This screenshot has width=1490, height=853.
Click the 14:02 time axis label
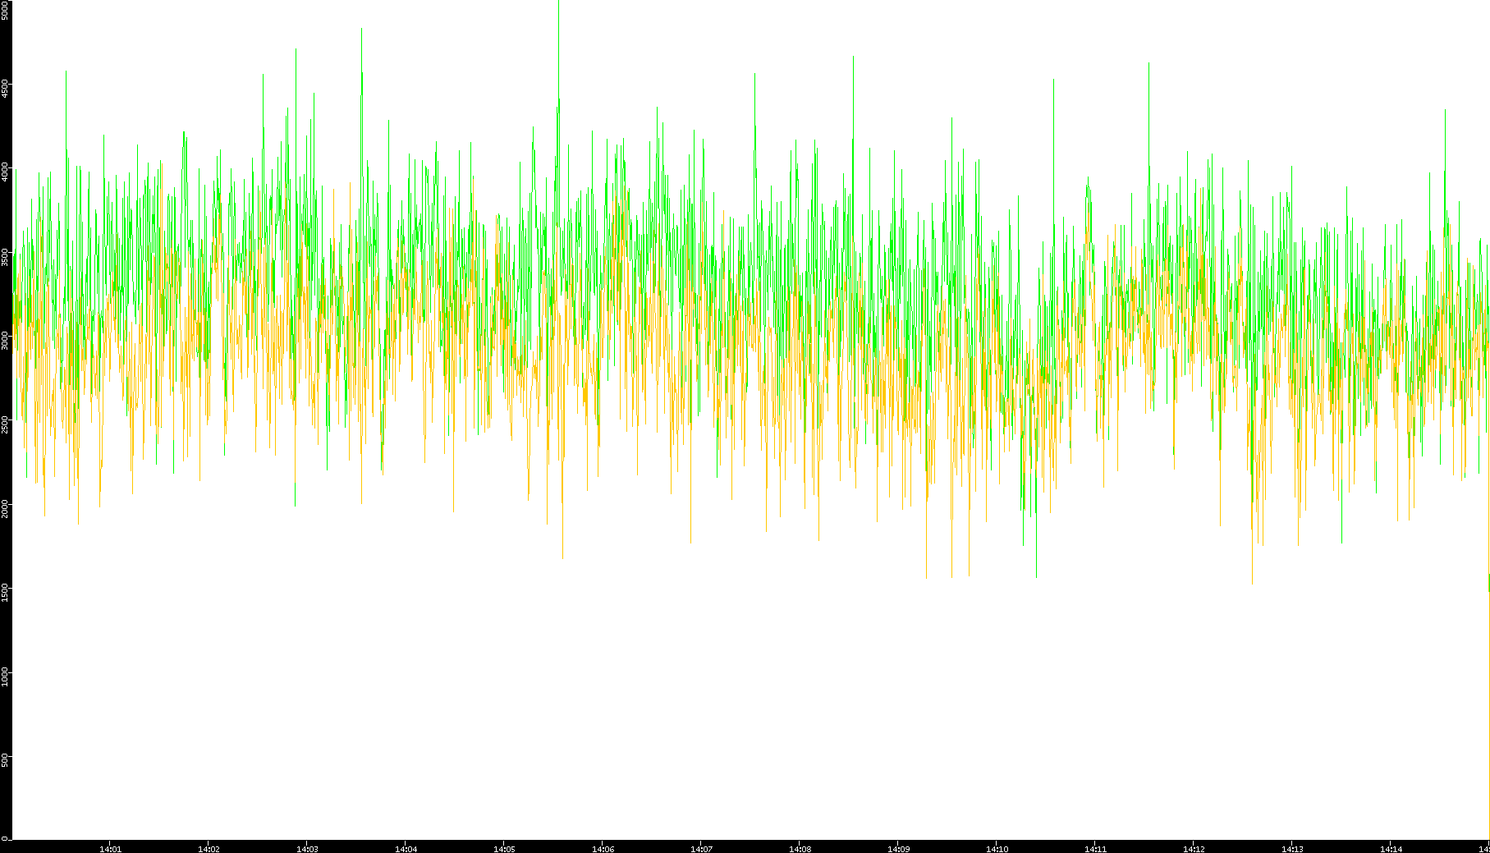pyautogui.click(x=209, y=848)
